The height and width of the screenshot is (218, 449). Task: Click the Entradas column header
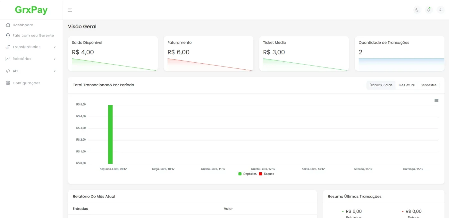pos(80,209)
